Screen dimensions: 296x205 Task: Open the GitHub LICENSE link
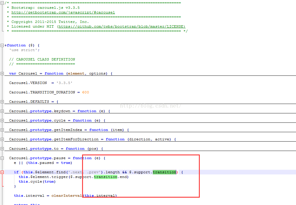coord(122,26)
